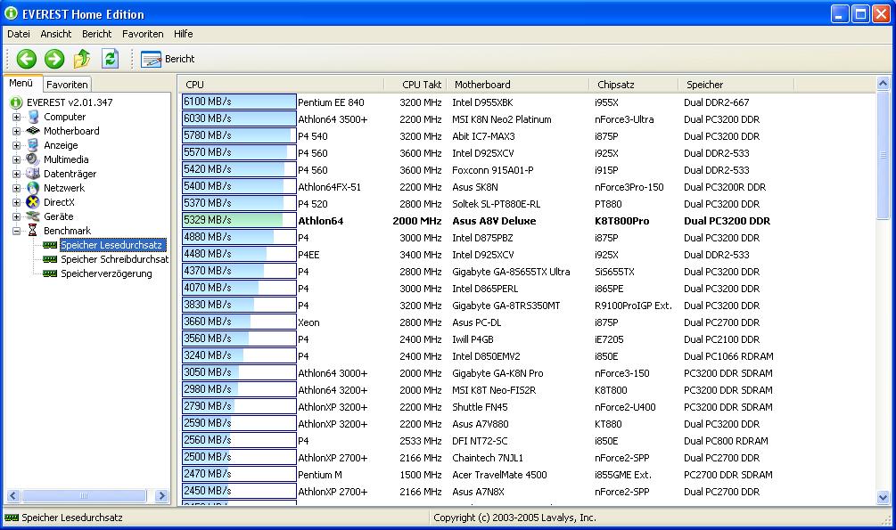Click the status bar memory chip icon
Image resolution: width=896 pixels, height=530 pixels.
pyautogui.click(x=12, y=518)
